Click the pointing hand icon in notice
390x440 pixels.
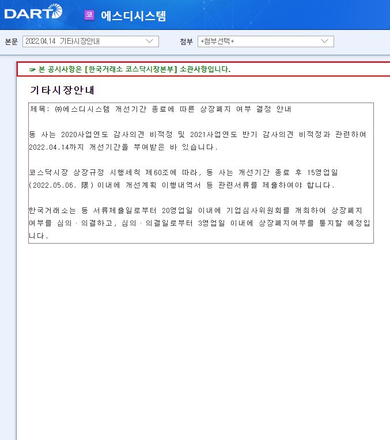pos(32,70)
